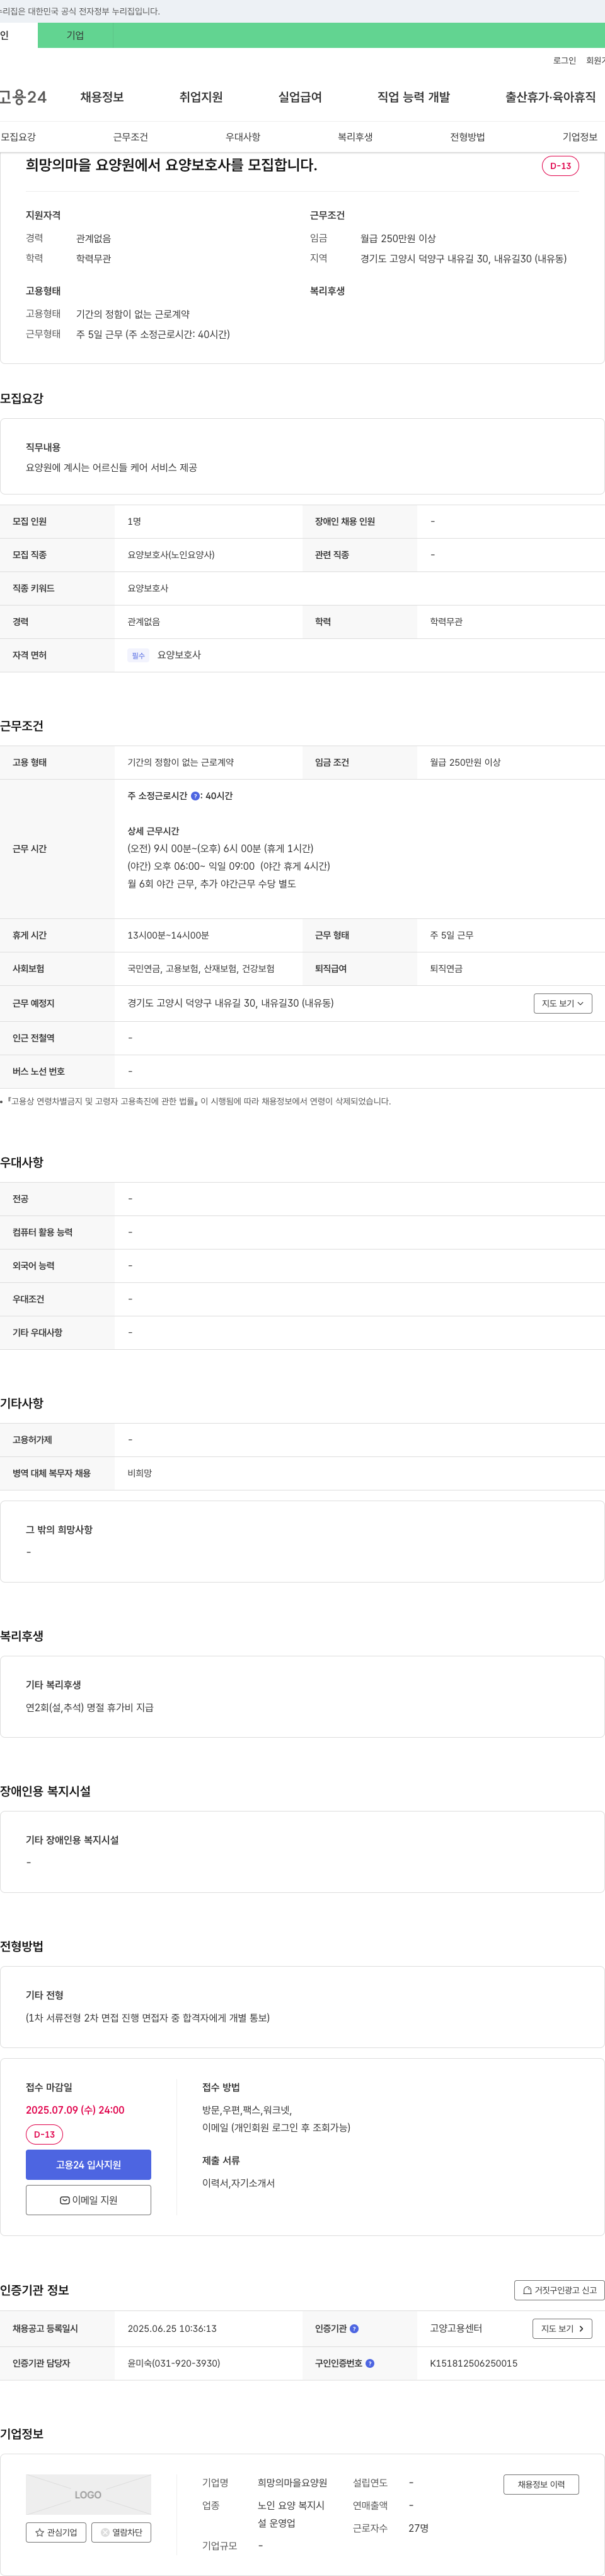Viewport: 605px width, 2576px height.
Task: Click the D-13 badge beside the job title
Action: [x=560, y=166]
